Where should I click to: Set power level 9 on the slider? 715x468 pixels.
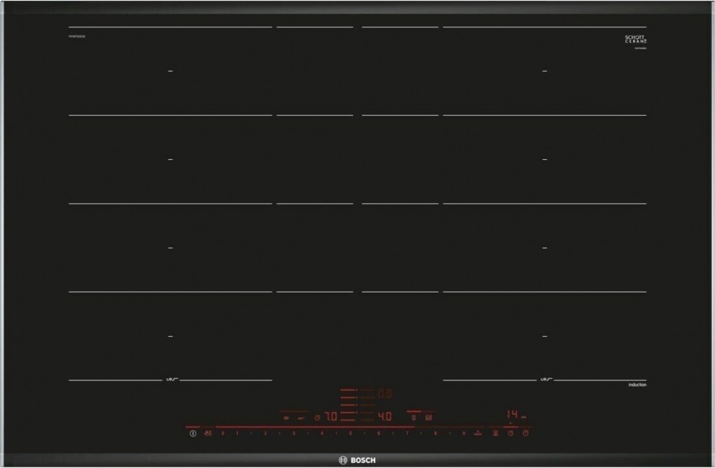click(464, 433)
